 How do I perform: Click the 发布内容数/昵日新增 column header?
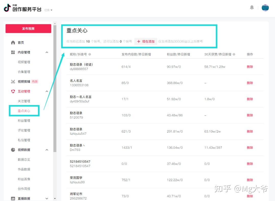136,54
